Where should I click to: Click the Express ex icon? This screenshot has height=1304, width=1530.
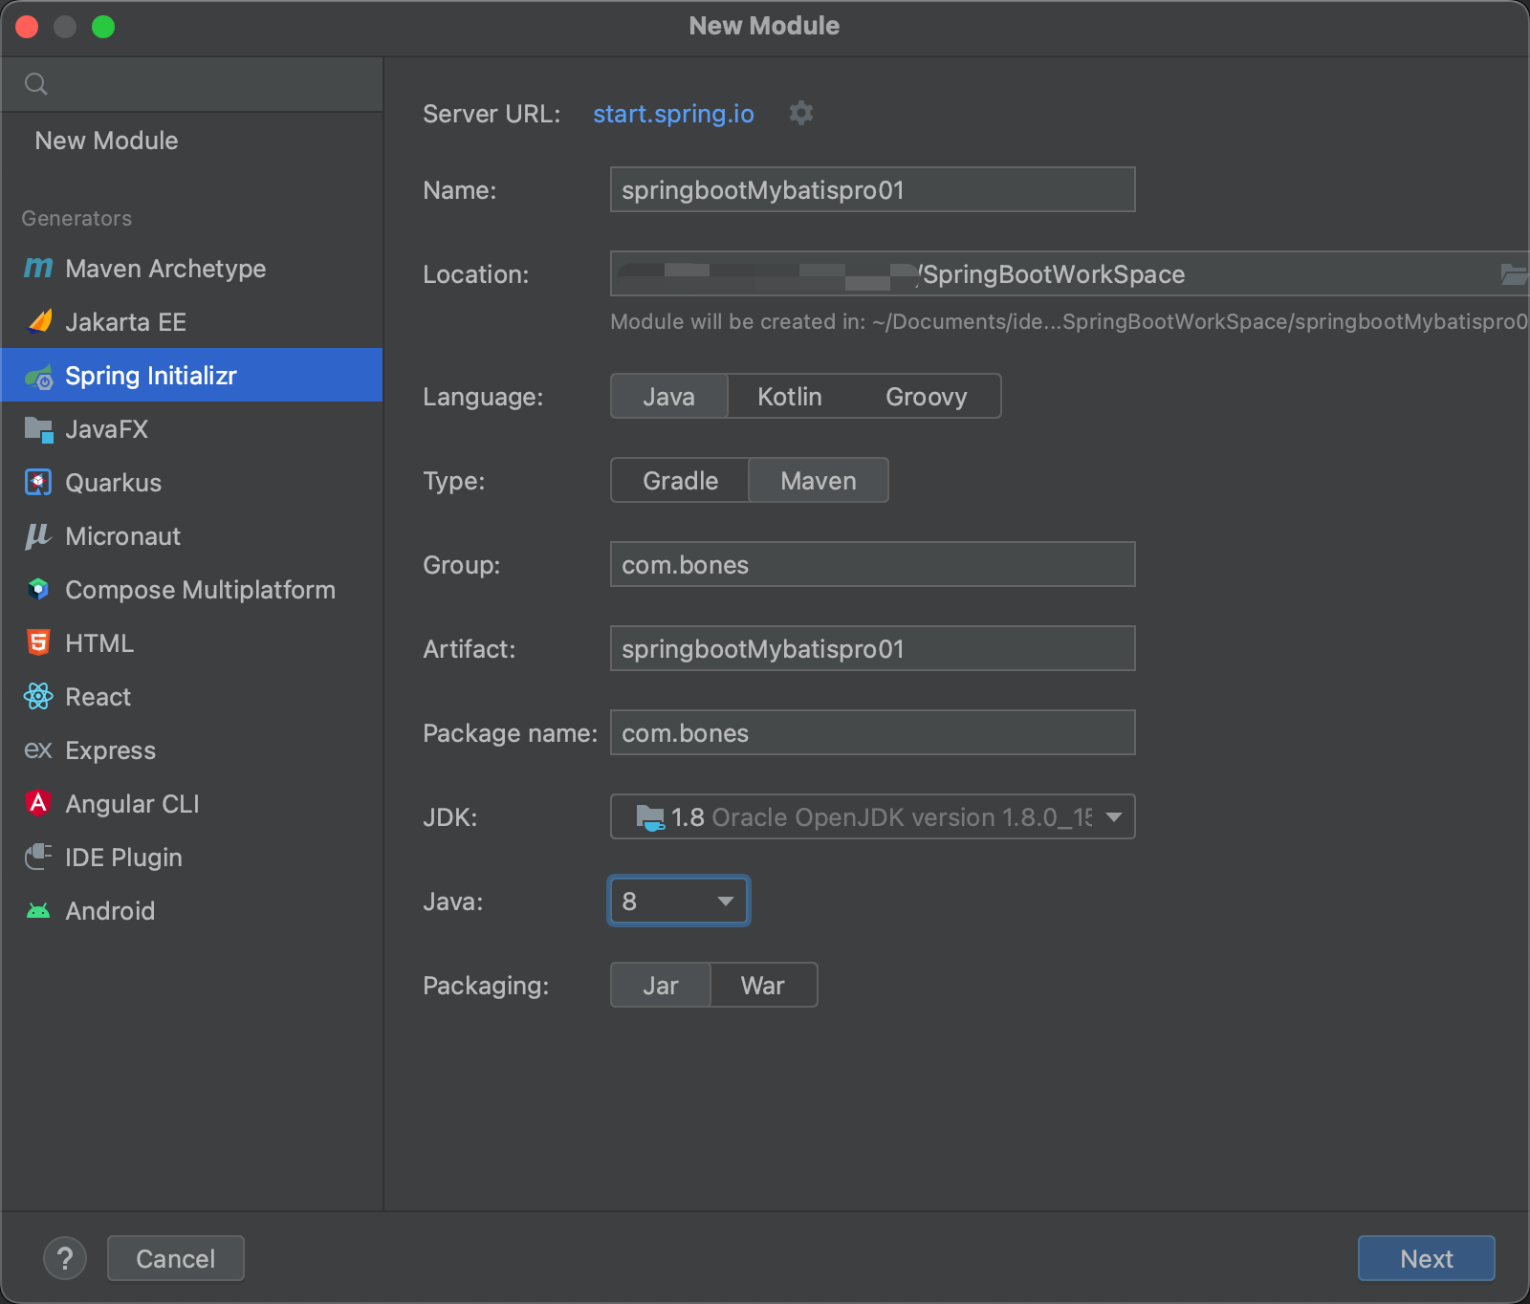tap(38, 750)
